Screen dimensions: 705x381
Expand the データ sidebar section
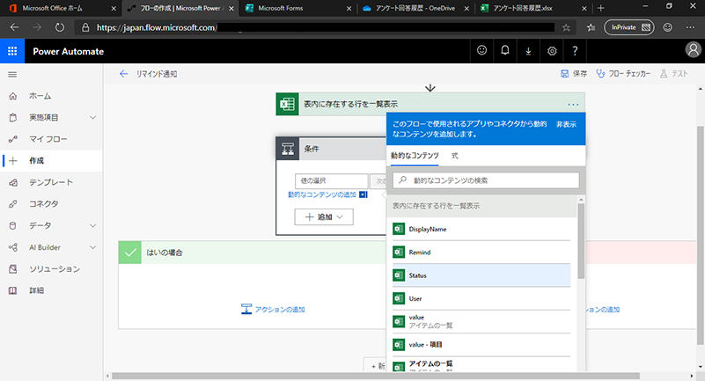92,225
